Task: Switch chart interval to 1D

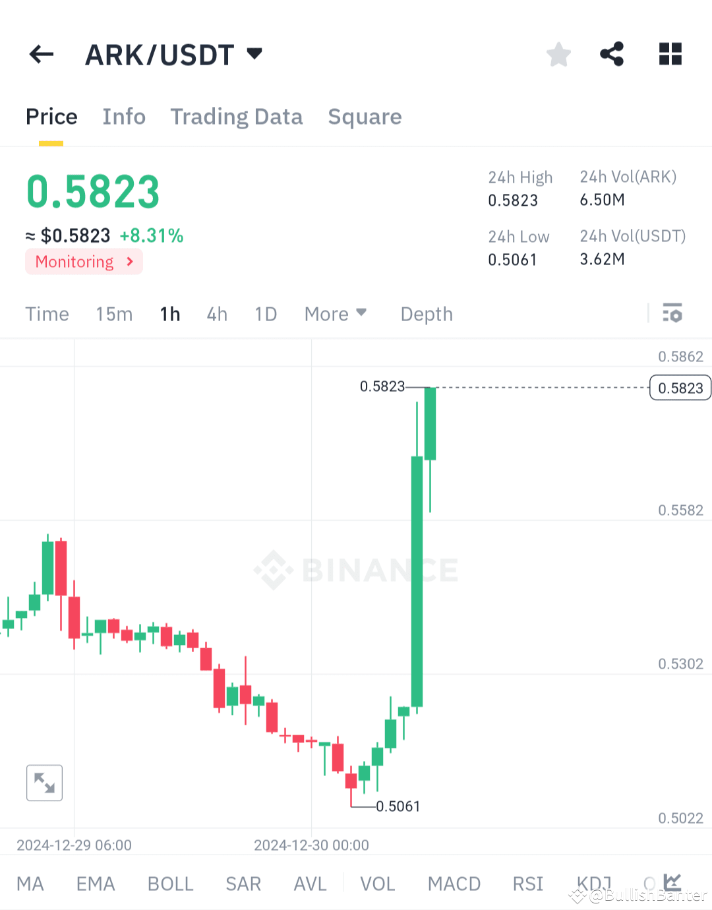Action: (266, 314)
